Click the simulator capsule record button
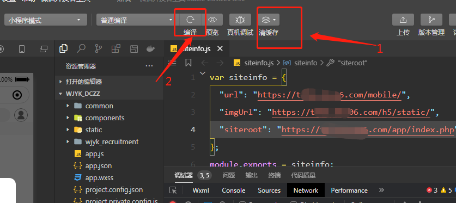The image size is (456, 203). point(17,95)
